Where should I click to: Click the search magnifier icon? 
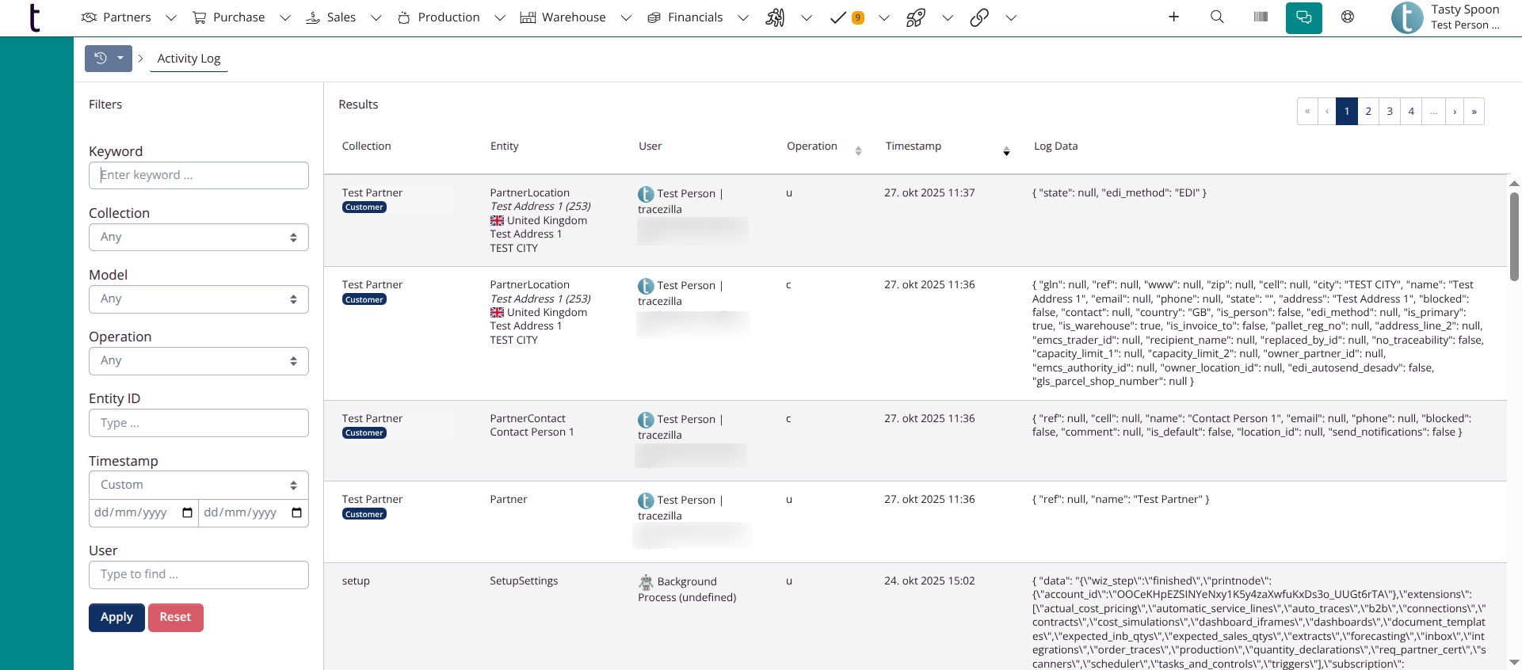pos(1217,17)
